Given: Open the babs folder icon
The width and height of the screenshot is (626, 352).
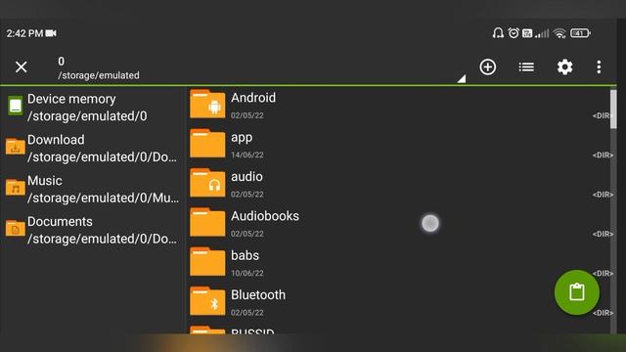Looking at the screenshot, I should pos(207,262).
